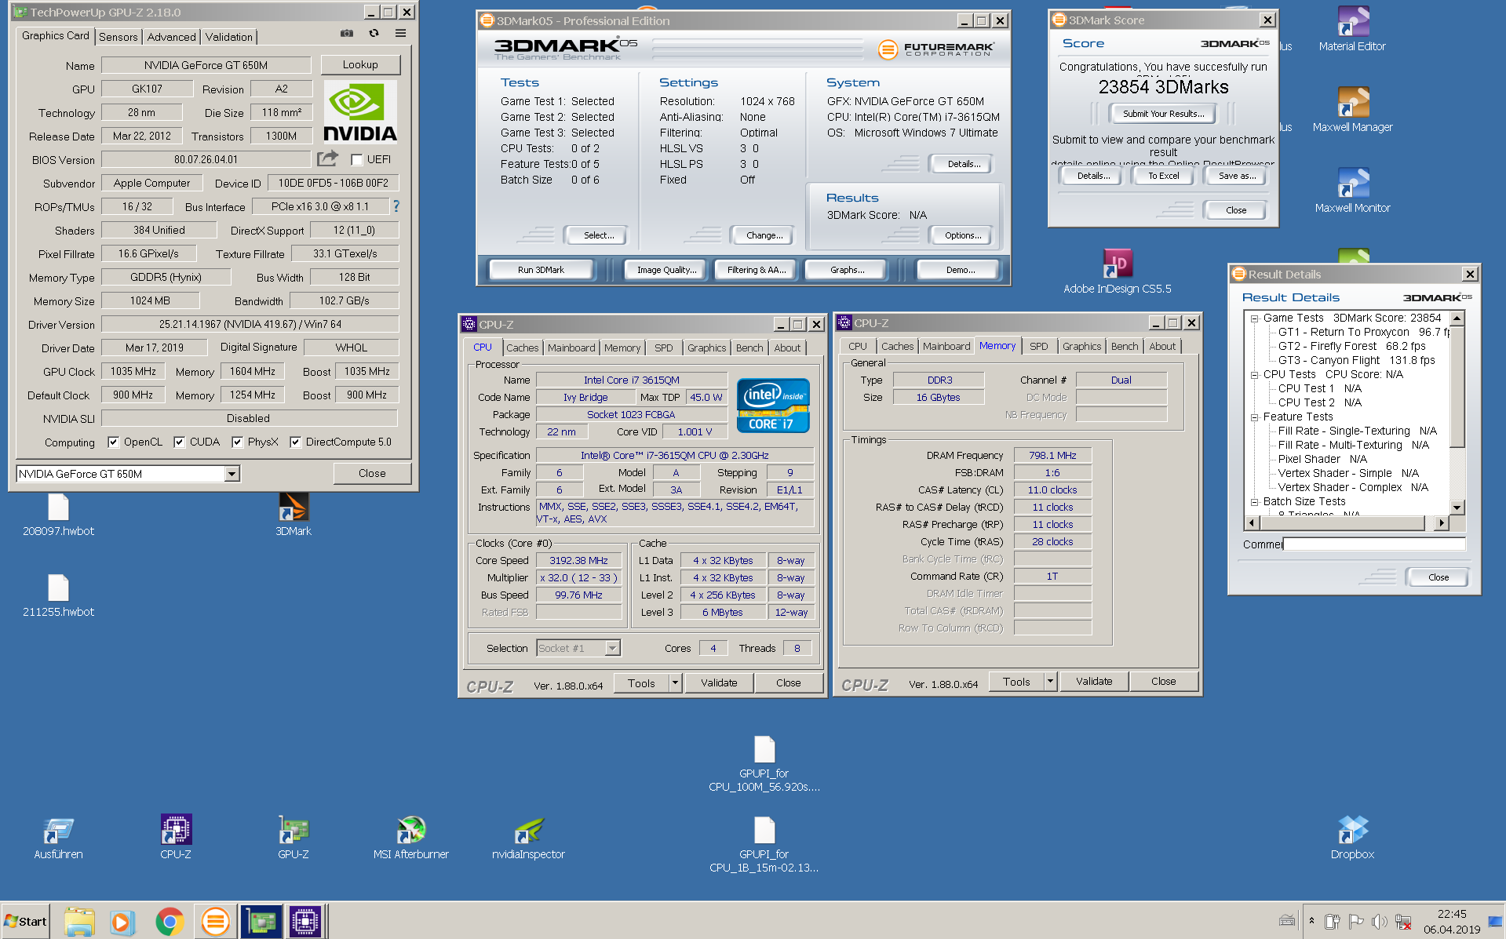Click the Comment input field in Result Details
This screenshot has width=1506, height=939.
[1373, 544]
